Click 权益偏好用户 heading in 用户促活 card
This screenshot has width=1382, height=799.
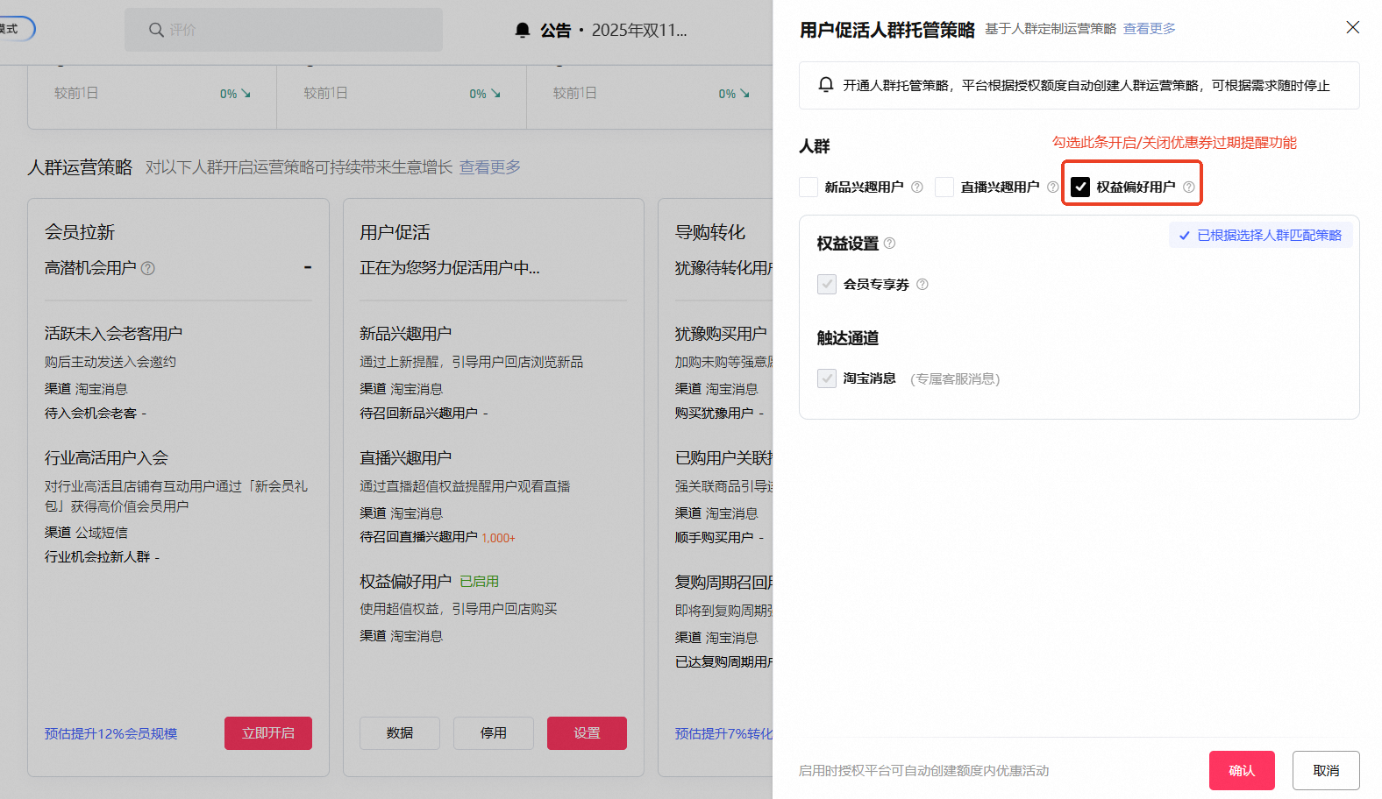(x=406, y=582)
